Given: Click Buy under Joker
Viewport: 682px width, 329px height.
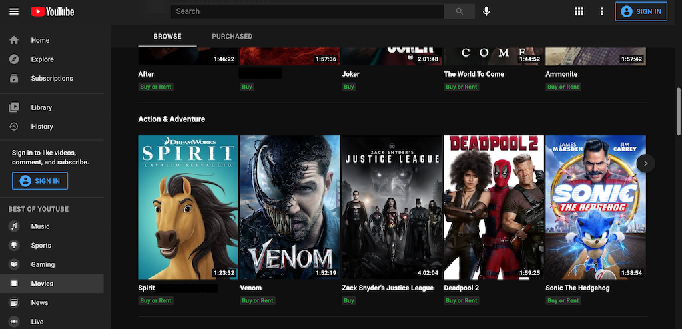Looking at the screenshot, I should pos(349,87).
